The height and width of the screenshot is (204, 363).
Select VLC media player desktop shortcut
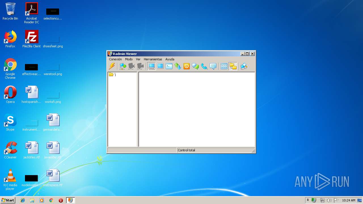click(10, 180)
